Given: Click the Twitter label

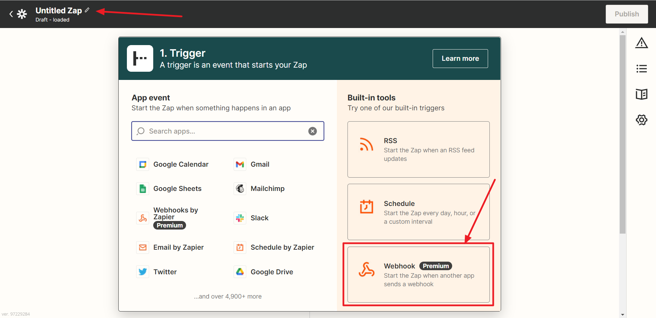Looking at the screenshot, I should coord(165,272).
